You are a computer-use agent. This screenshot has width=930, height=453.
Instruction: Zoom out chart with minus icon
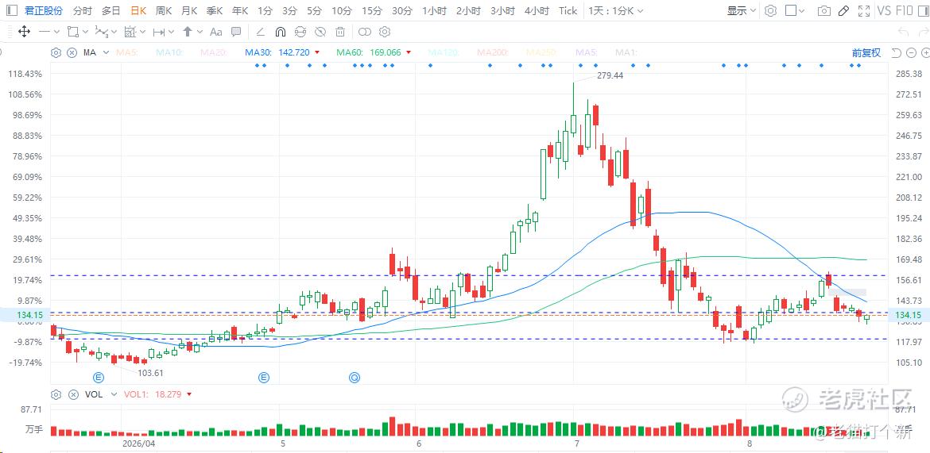pos(913,52)
